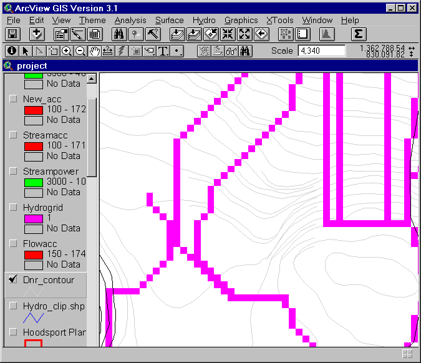Check the Hoodsport Plan theme checkbox
421x363 pixels.
click(13, 332)
